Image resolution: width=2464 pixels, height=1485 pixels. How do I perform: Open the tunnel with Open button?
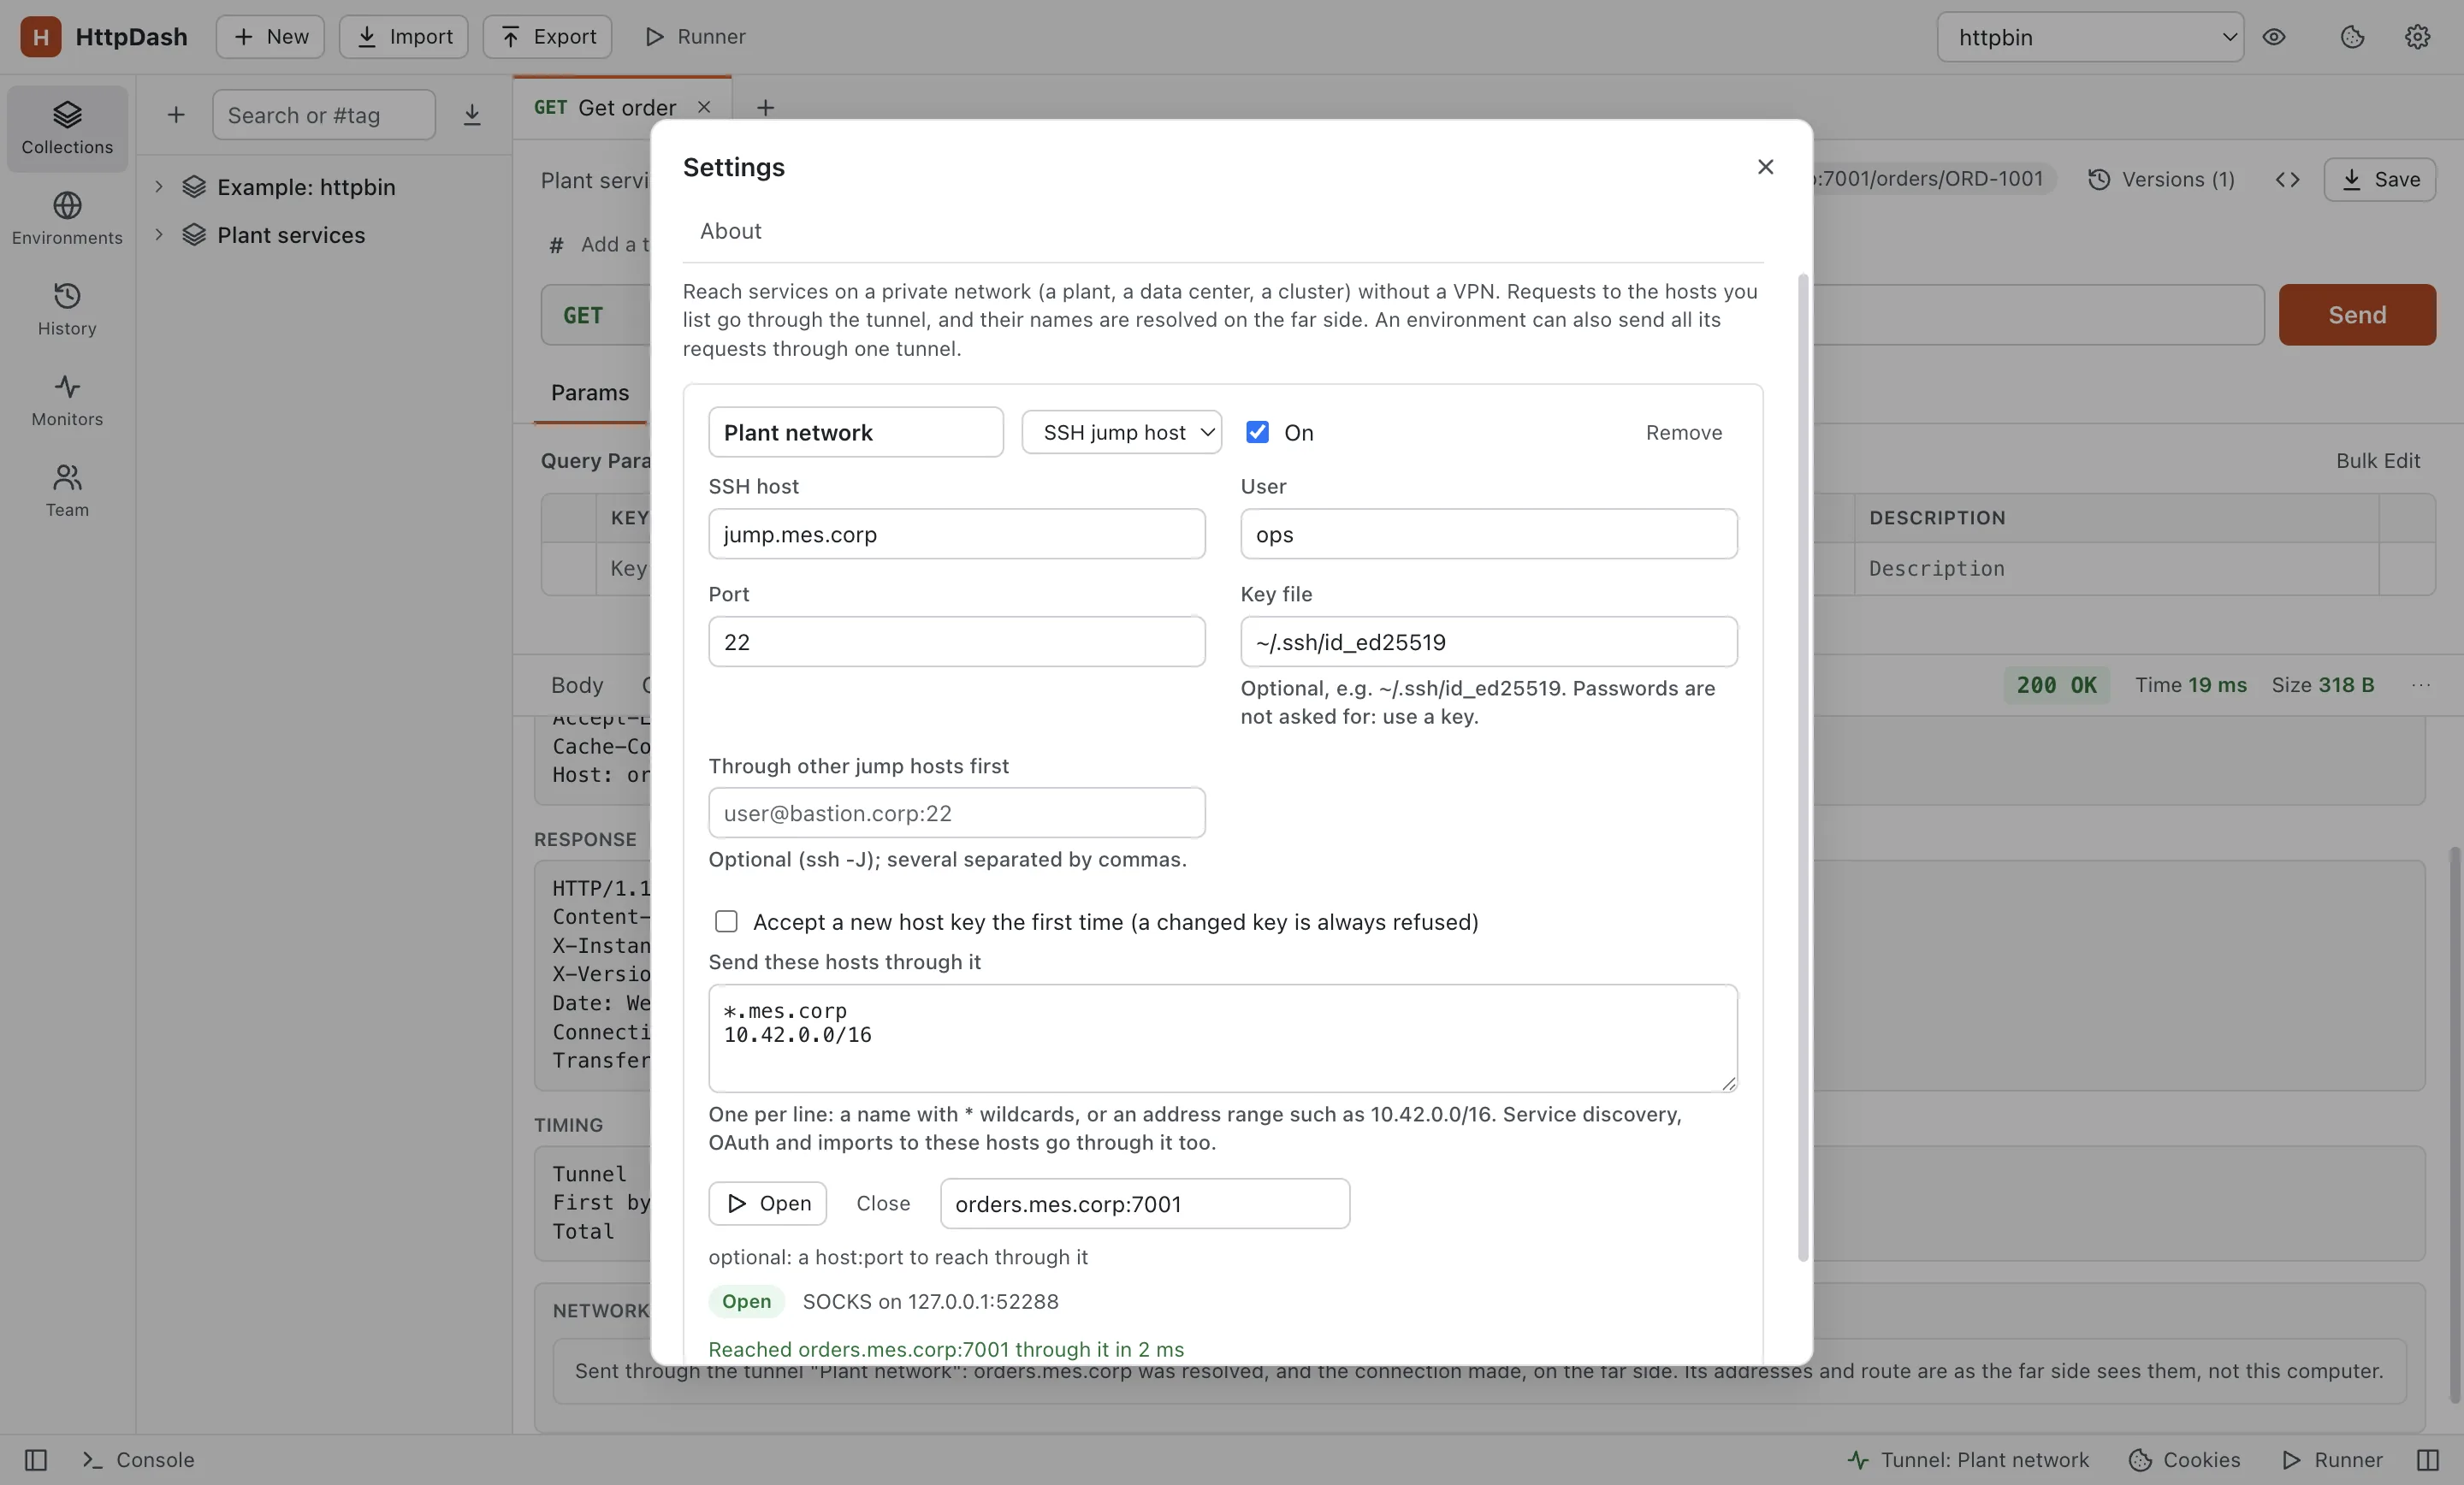(767, 1203)
